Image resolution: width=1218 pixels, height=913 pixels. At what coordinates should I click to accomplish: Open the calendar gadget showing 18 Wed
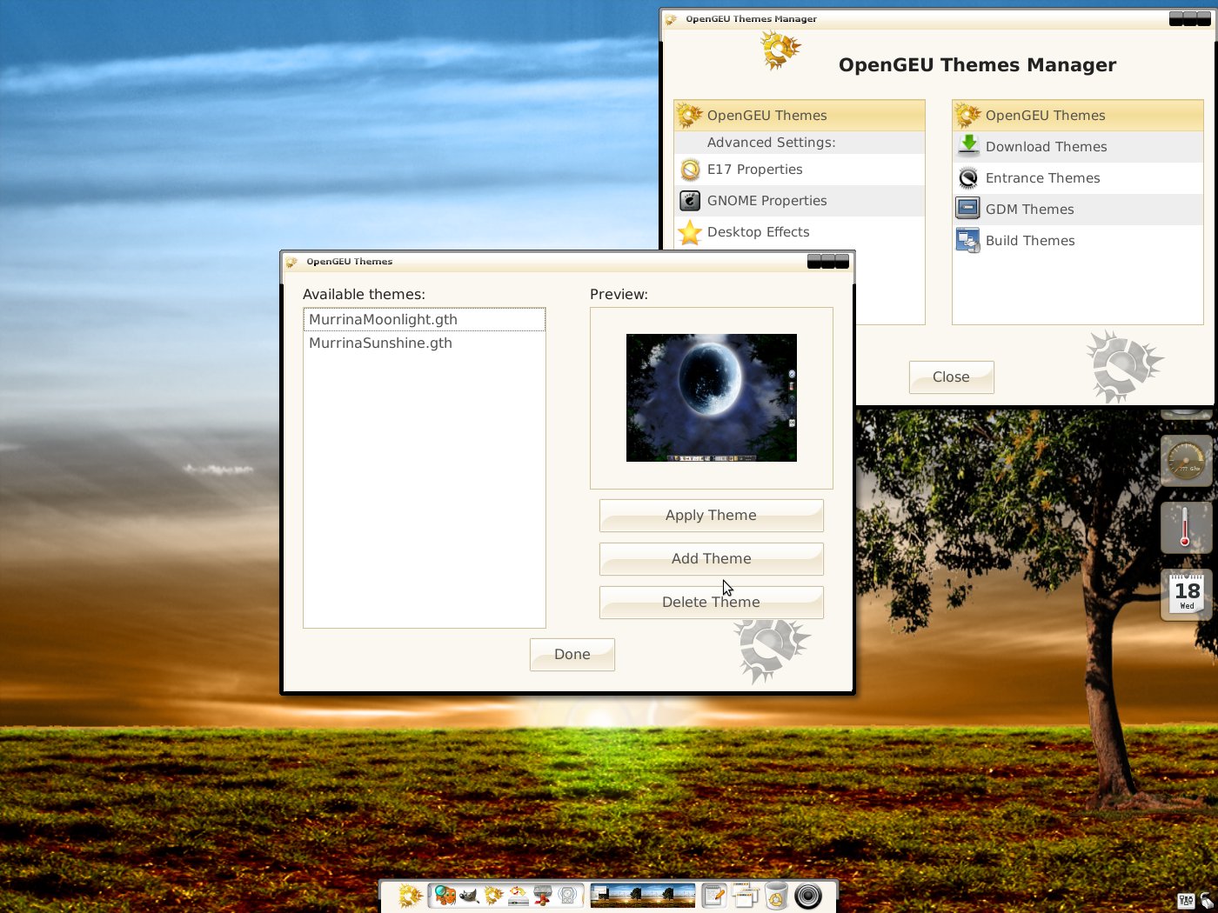point(1187,595)
